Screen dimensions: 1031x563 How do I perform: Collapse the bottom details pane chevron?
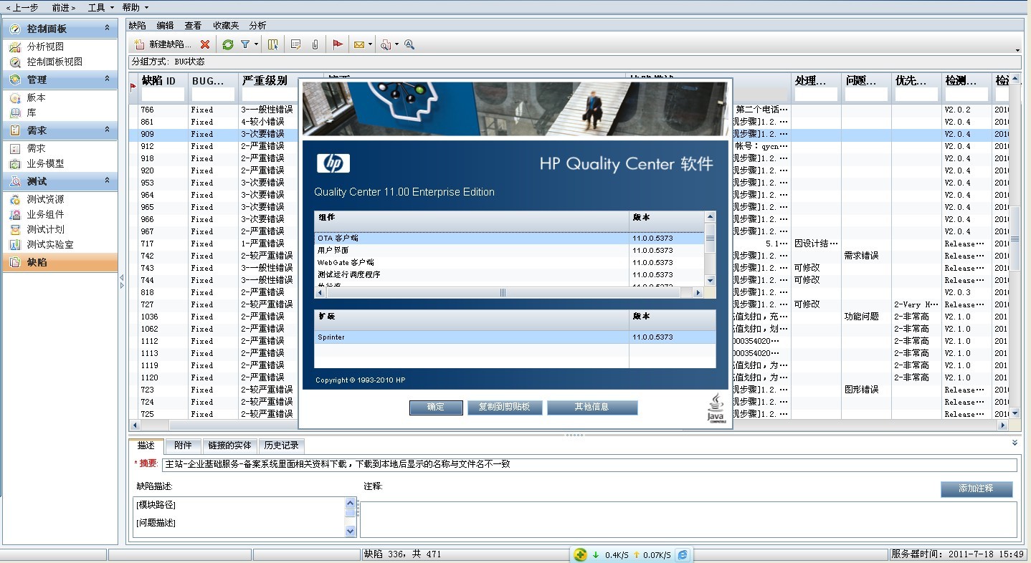pyautogui.click(x=1015, y=443)
